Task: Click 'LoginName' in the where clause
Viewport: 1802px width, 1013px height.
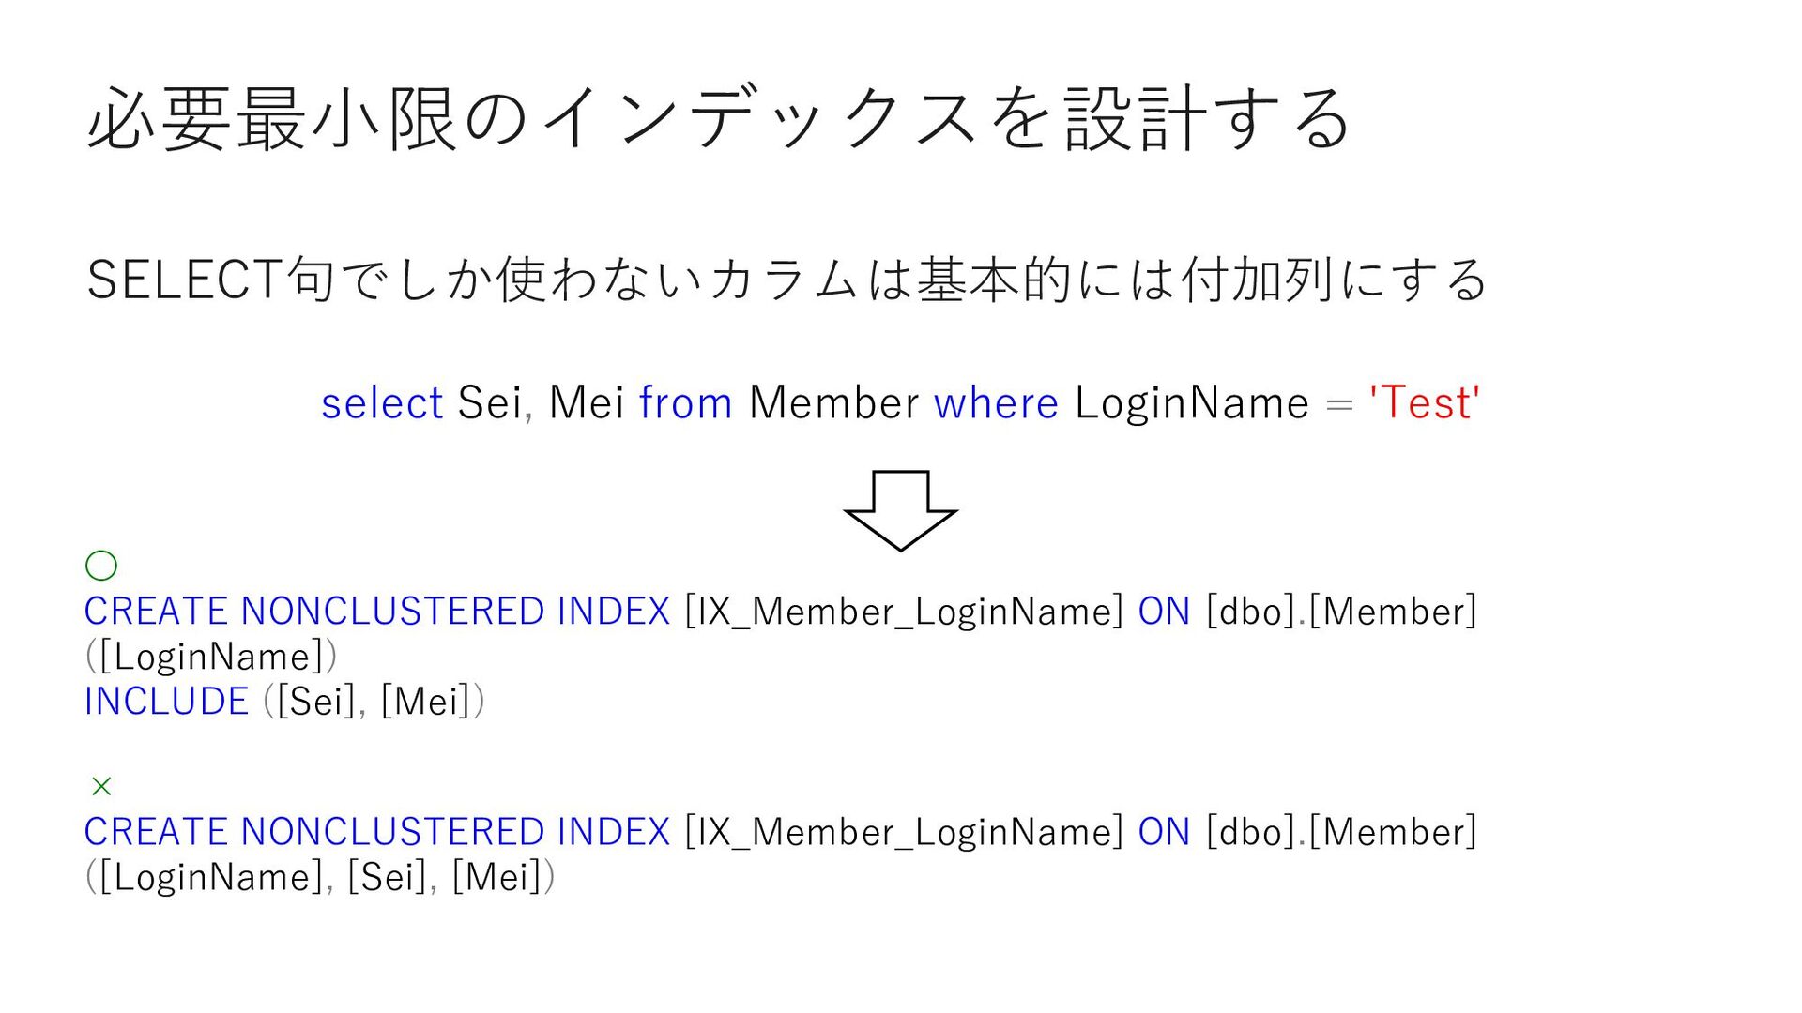Action: [1191, 403]
